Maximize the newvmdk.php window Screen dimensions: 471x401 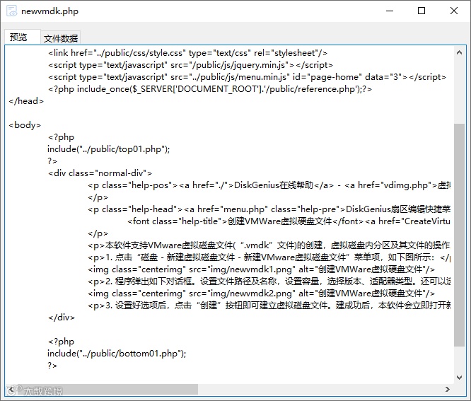[421, 11]
